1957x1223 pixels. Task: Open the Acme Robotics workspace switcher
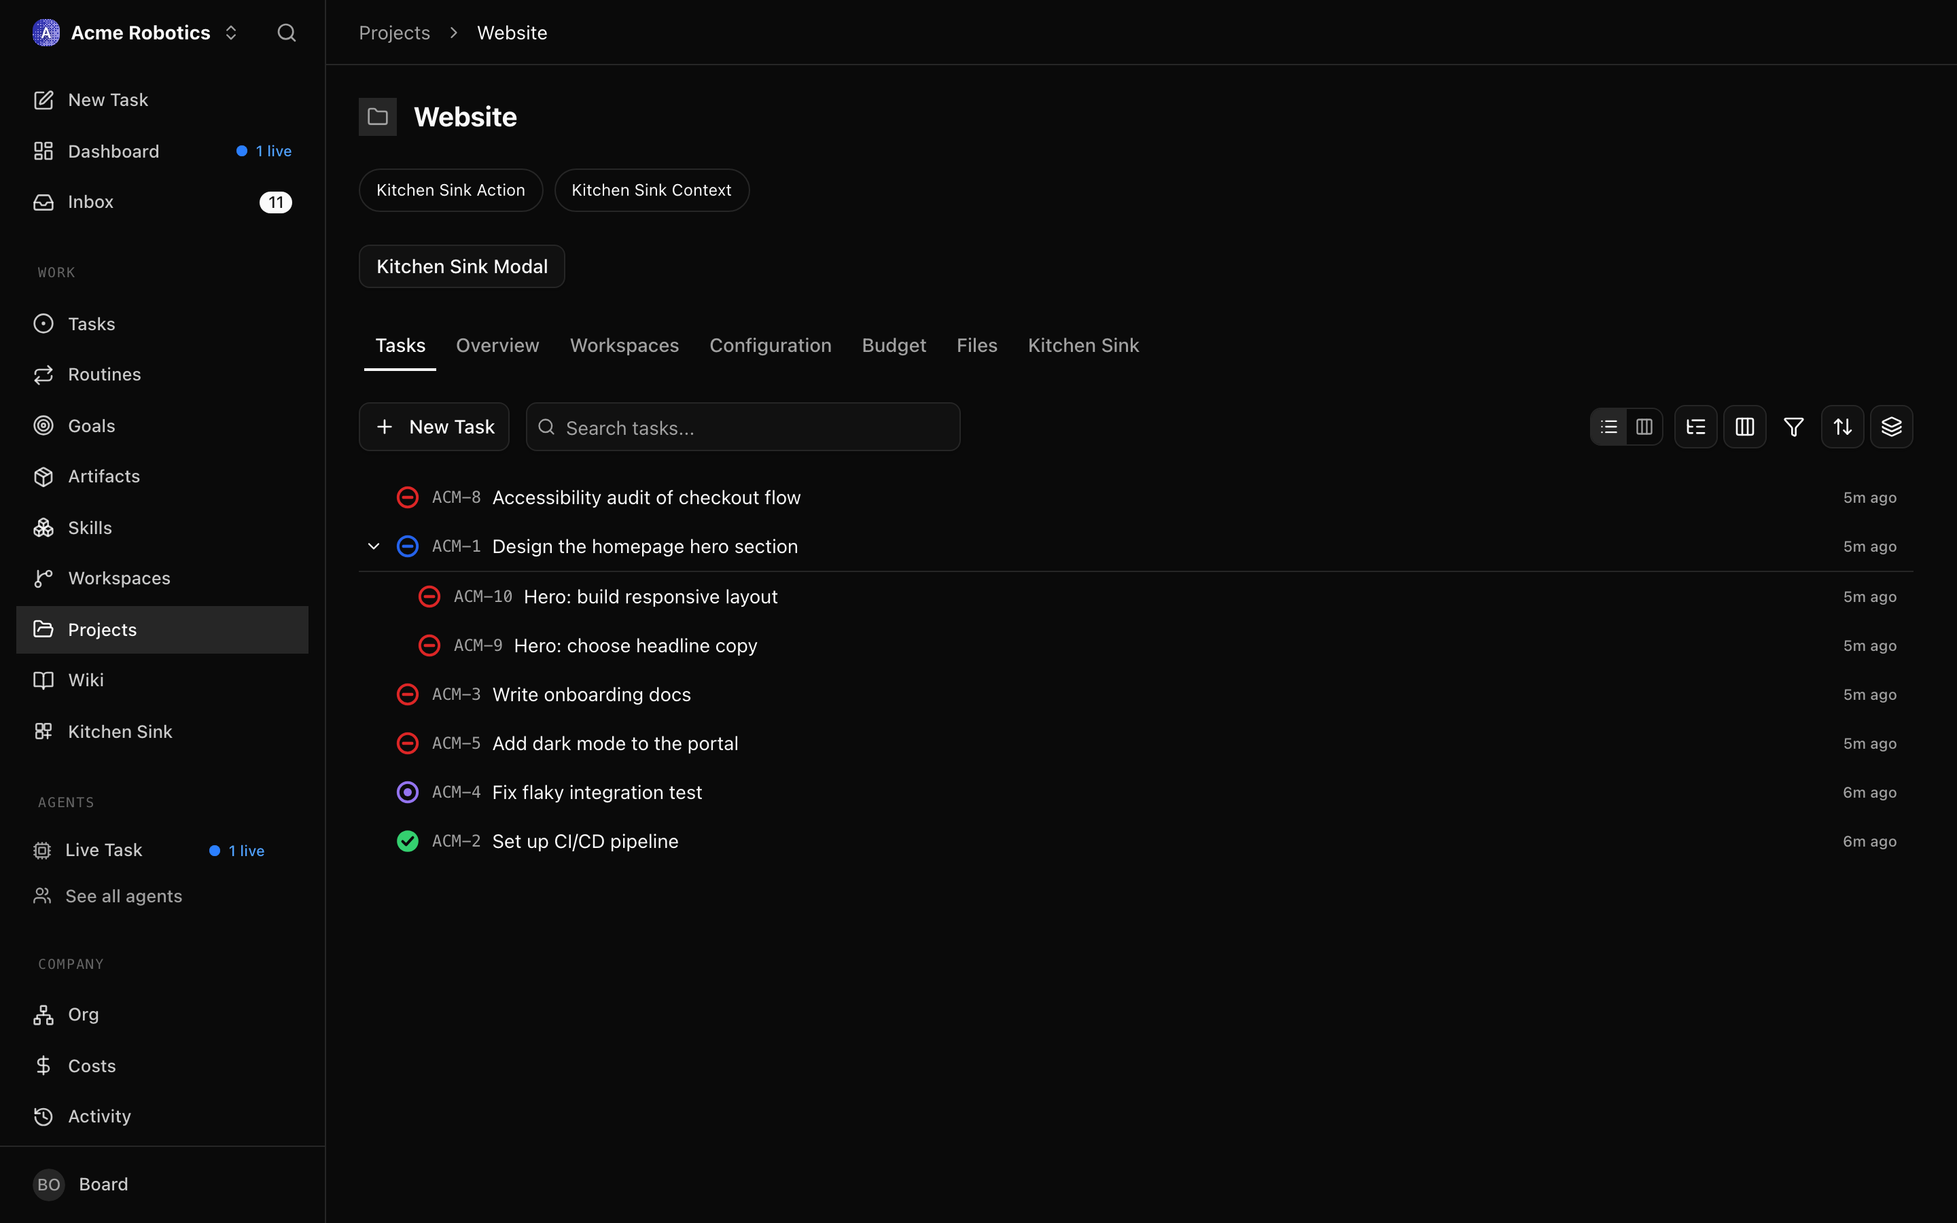tap(136, 33)
